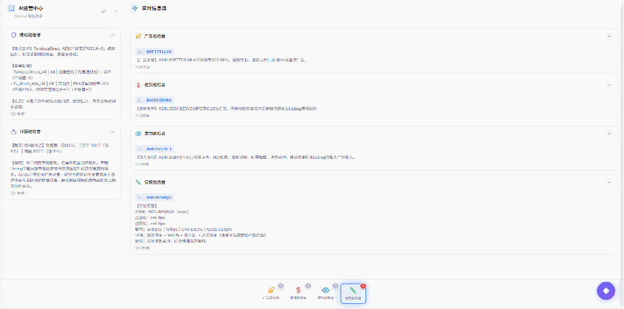Collapse the 潜力巡检者 card
Viewport: 624px width, 309px height.
coord(608,133)
